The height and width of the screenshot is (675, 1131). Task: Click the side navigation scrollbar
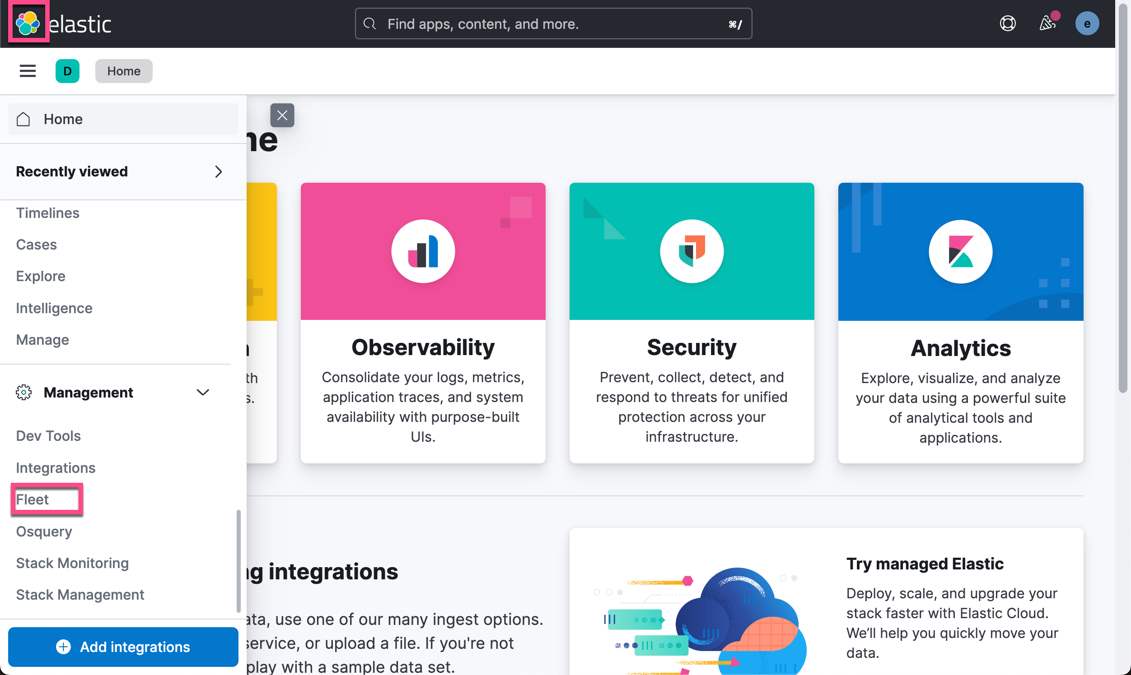point(238,560)
